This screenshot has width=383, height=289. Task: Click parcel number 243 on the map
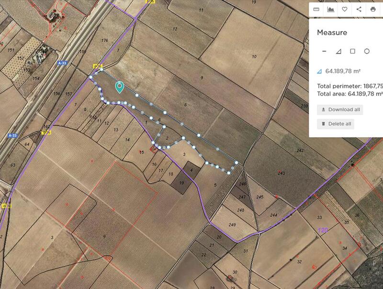coord(282,173)
